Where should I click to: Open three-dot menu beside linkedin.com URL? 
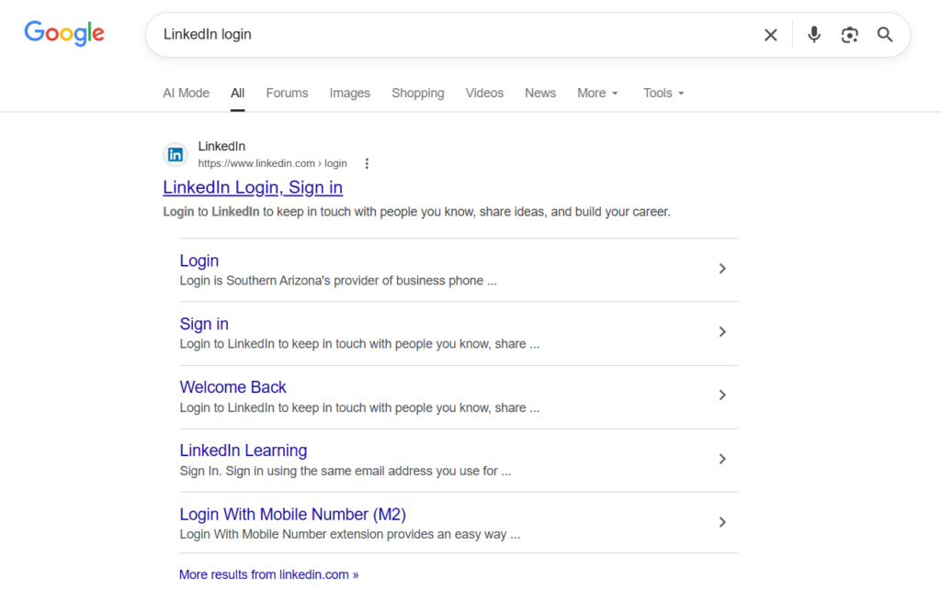[x=367, y=163]
